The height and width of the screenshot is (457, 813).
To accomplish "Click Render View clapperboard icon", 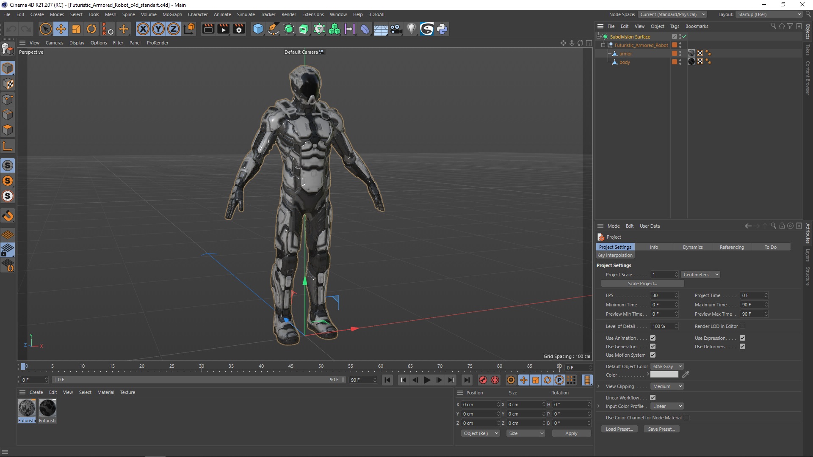I will coord(208,29).
